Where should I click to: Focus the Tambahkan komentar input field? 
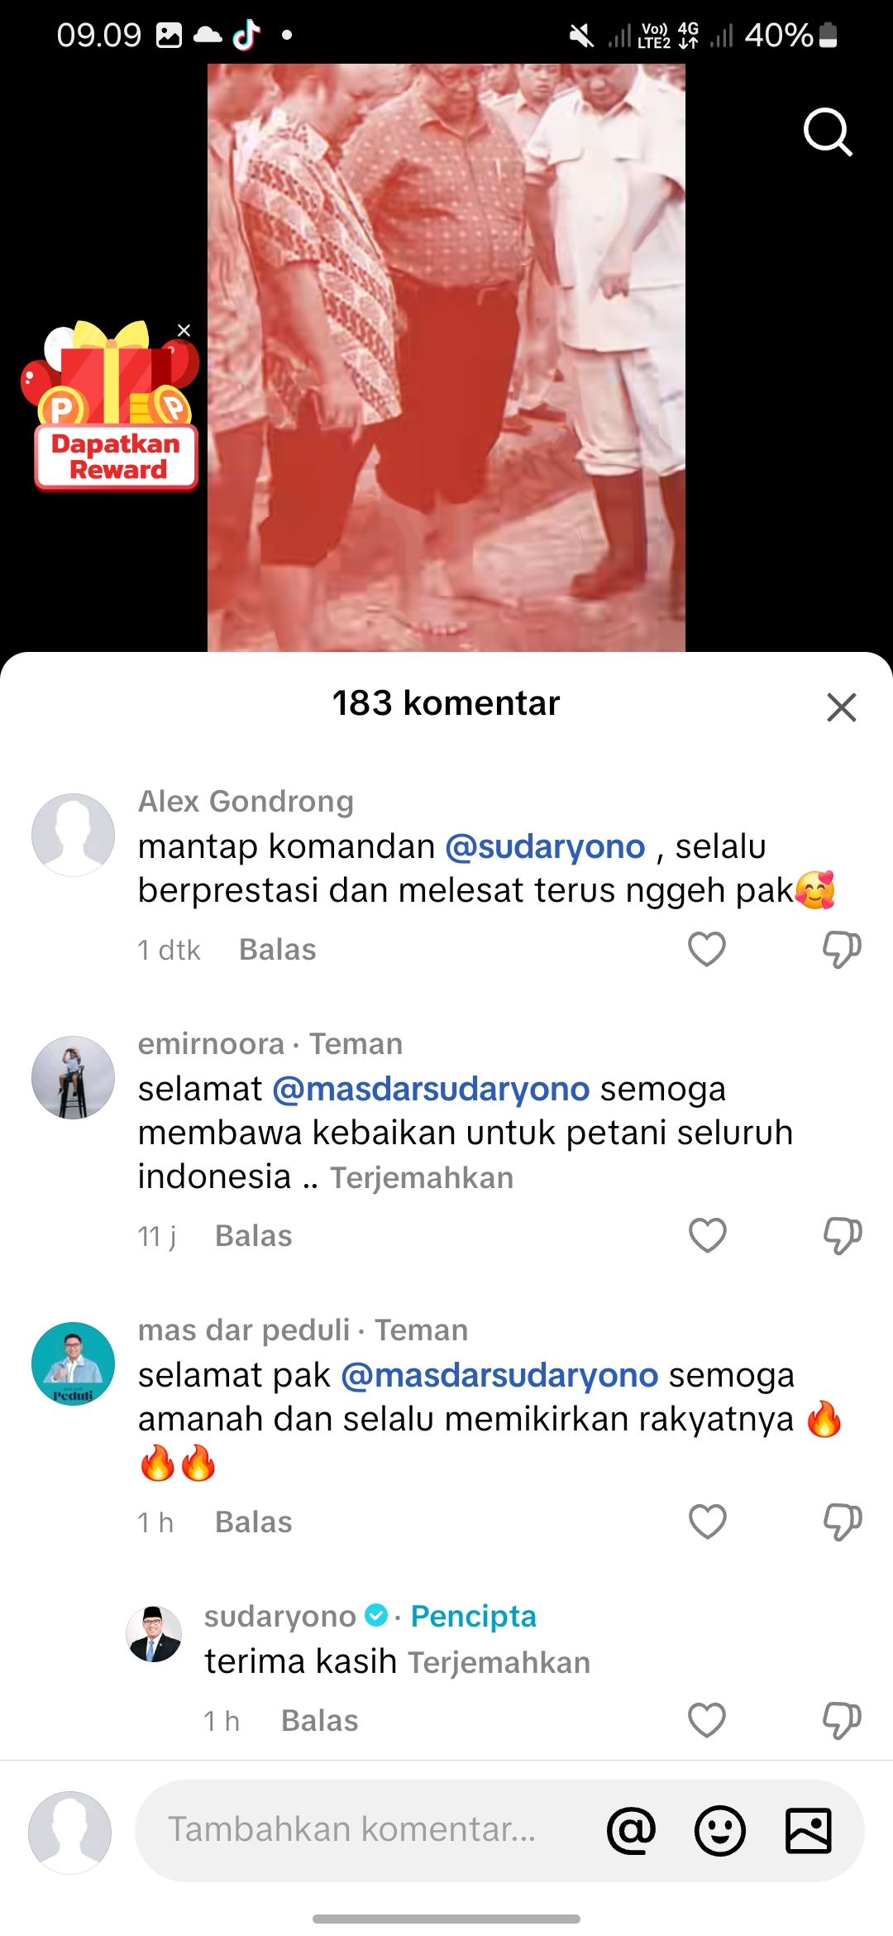pyautogui.click(x=364, y=1830)
